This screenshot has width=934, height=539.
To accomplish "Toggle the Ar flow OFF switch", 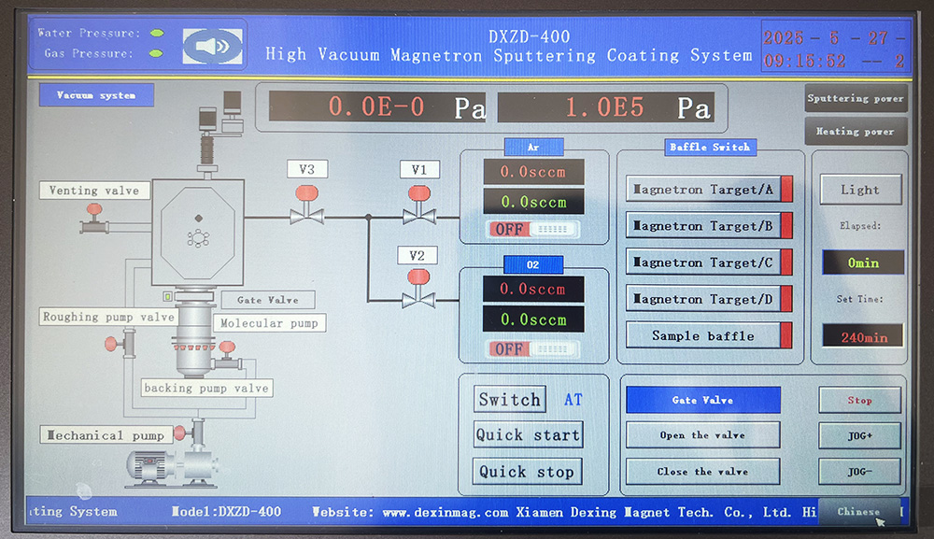I will click(x=533, y=229).
